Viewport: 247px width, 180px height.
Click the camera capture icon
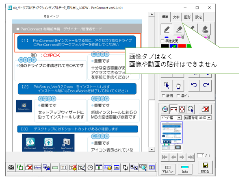click(x=11, y=167)
